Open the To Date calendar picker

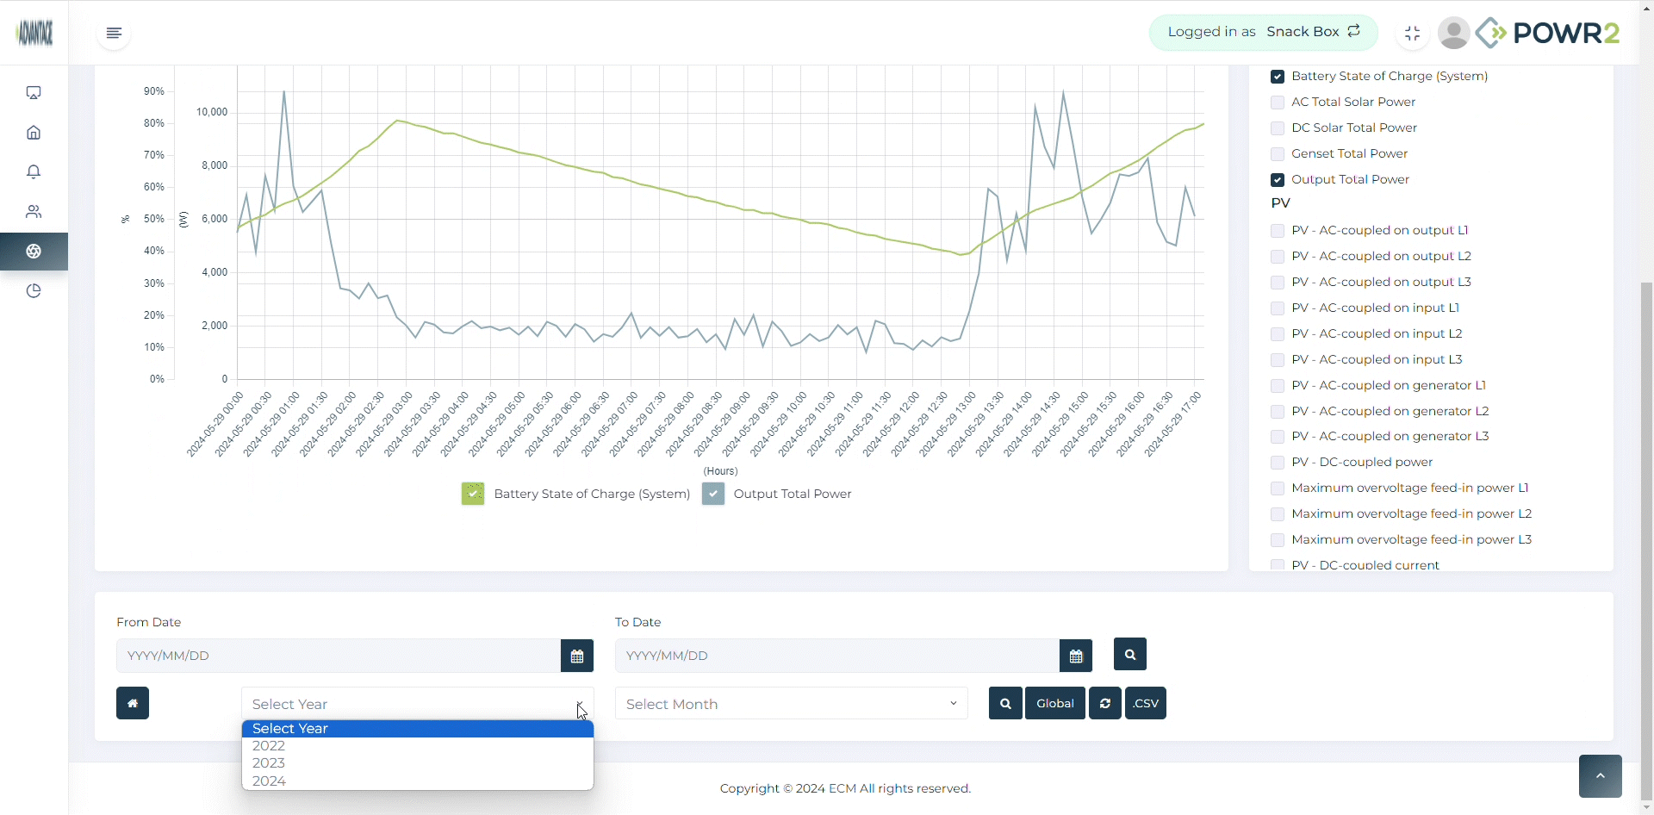point(1076,656)
